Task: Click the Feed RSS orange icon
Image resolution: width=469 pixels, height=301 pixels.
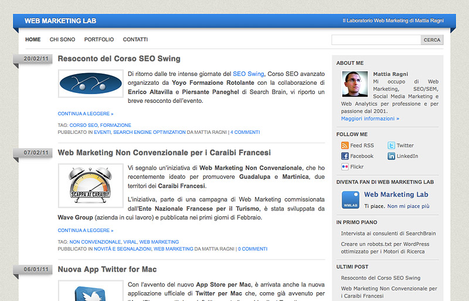Action: coord(345,146)
